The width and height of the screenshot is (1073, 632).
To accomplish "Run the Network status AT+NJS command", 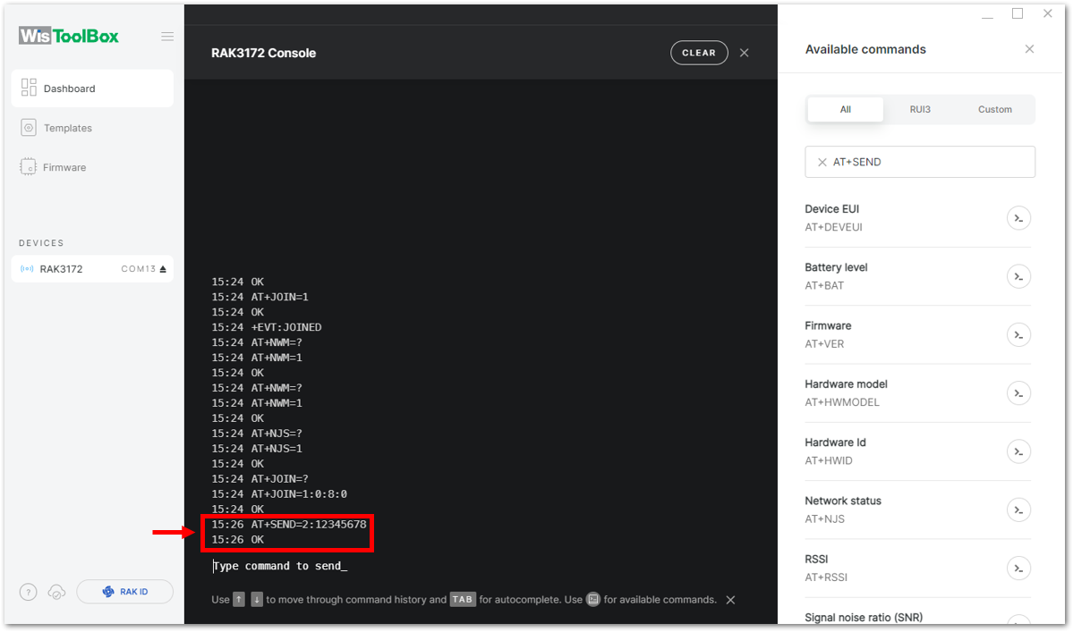I will 1018,510.
